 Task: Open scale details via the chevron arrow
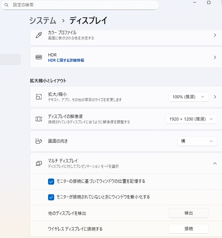[215, 97]
